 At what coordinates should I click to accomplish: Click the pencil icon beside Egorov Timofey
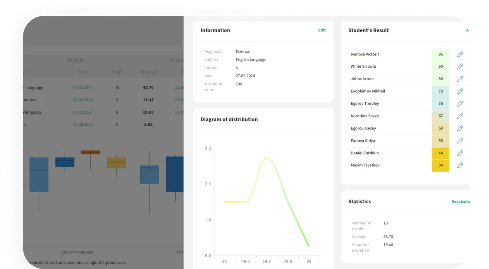[x=460, y=104]
